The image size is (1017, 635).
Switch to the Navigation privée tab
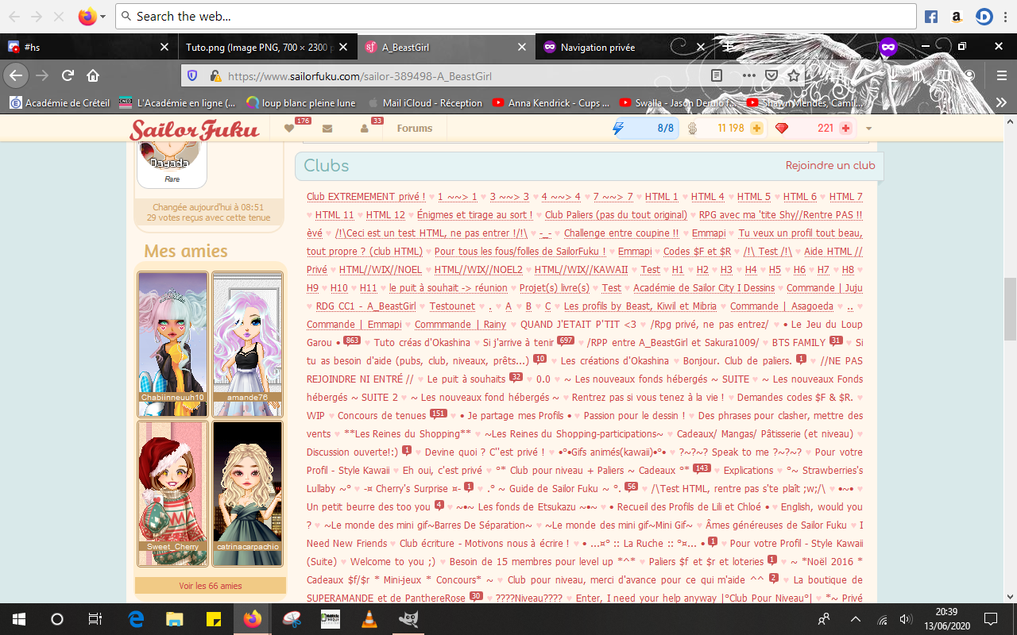tap(625, 47)
